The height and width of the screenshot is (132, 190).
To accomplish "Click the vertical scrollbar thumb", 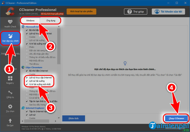I will click(59, 46).
